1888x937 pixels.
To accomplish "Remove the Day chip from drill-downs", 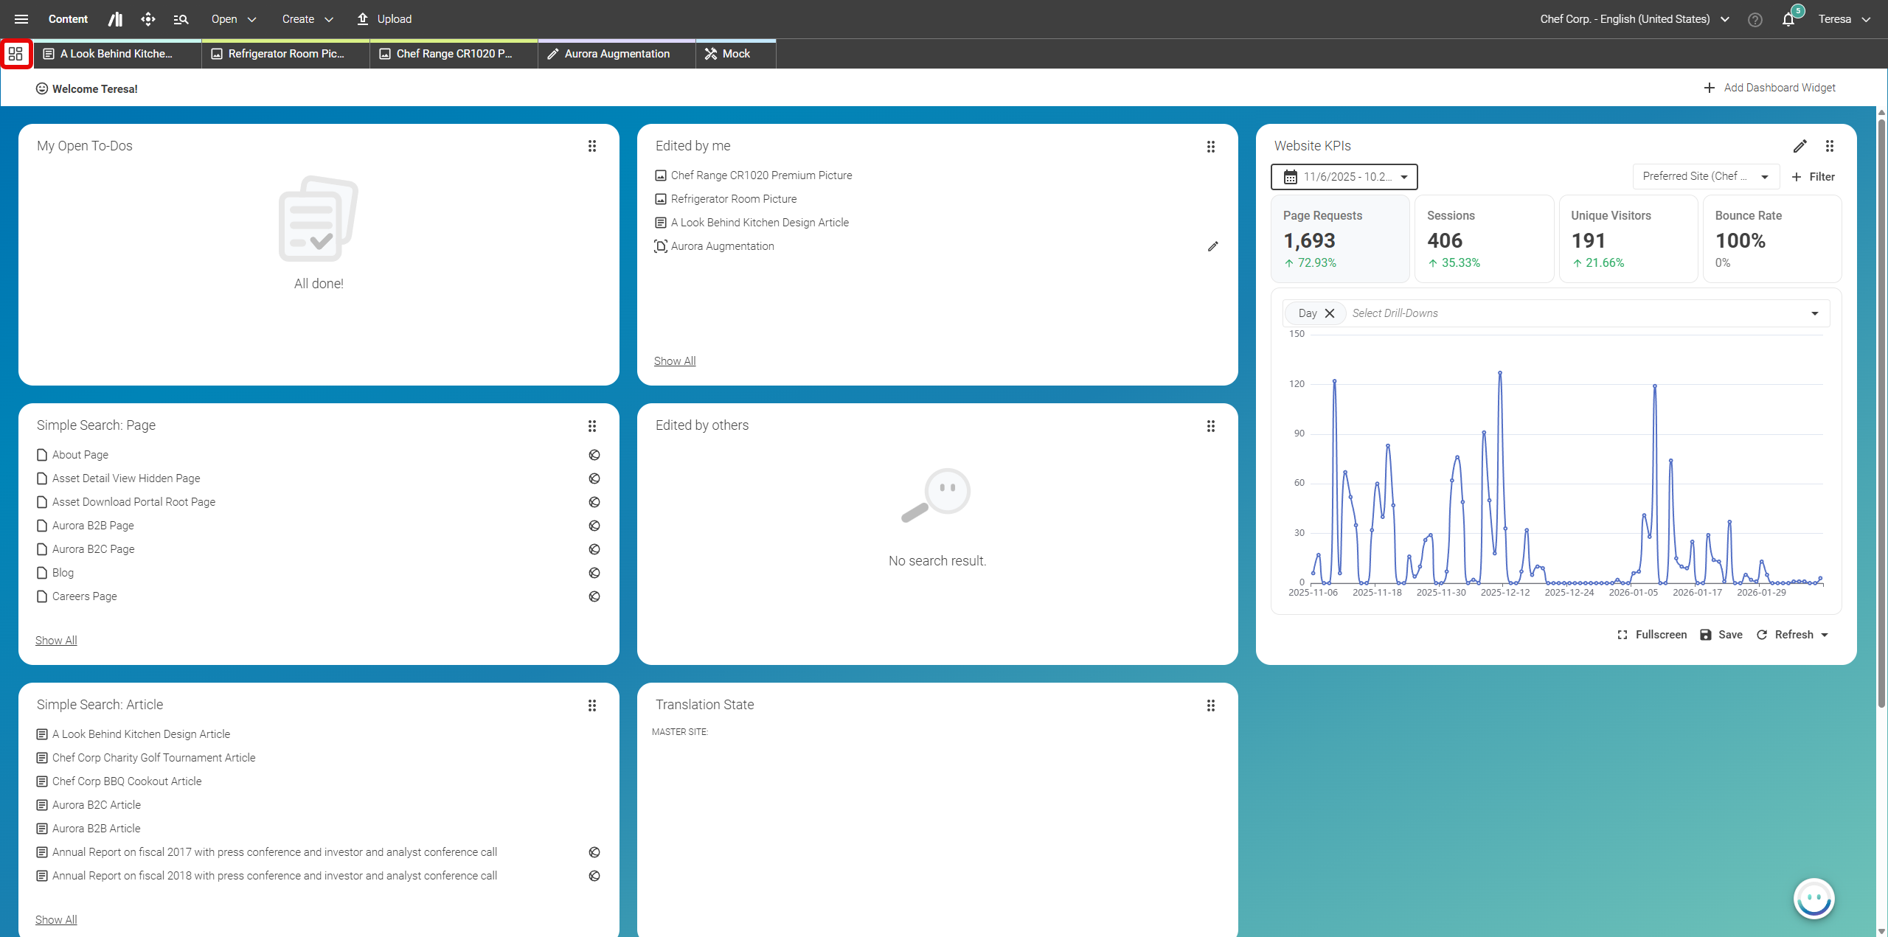I will [1330, 313].
